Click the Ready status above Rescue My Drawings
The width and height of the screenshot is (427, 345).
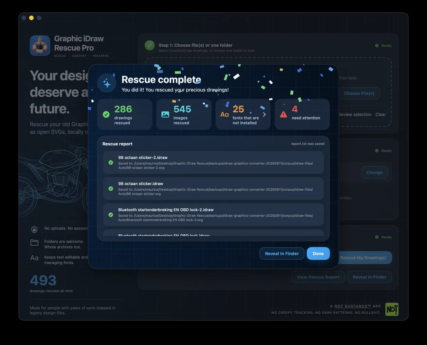coord(384,237)
